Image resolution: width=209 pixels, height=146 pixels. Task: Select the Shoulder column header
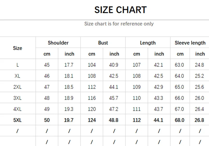tap(58, 43)
